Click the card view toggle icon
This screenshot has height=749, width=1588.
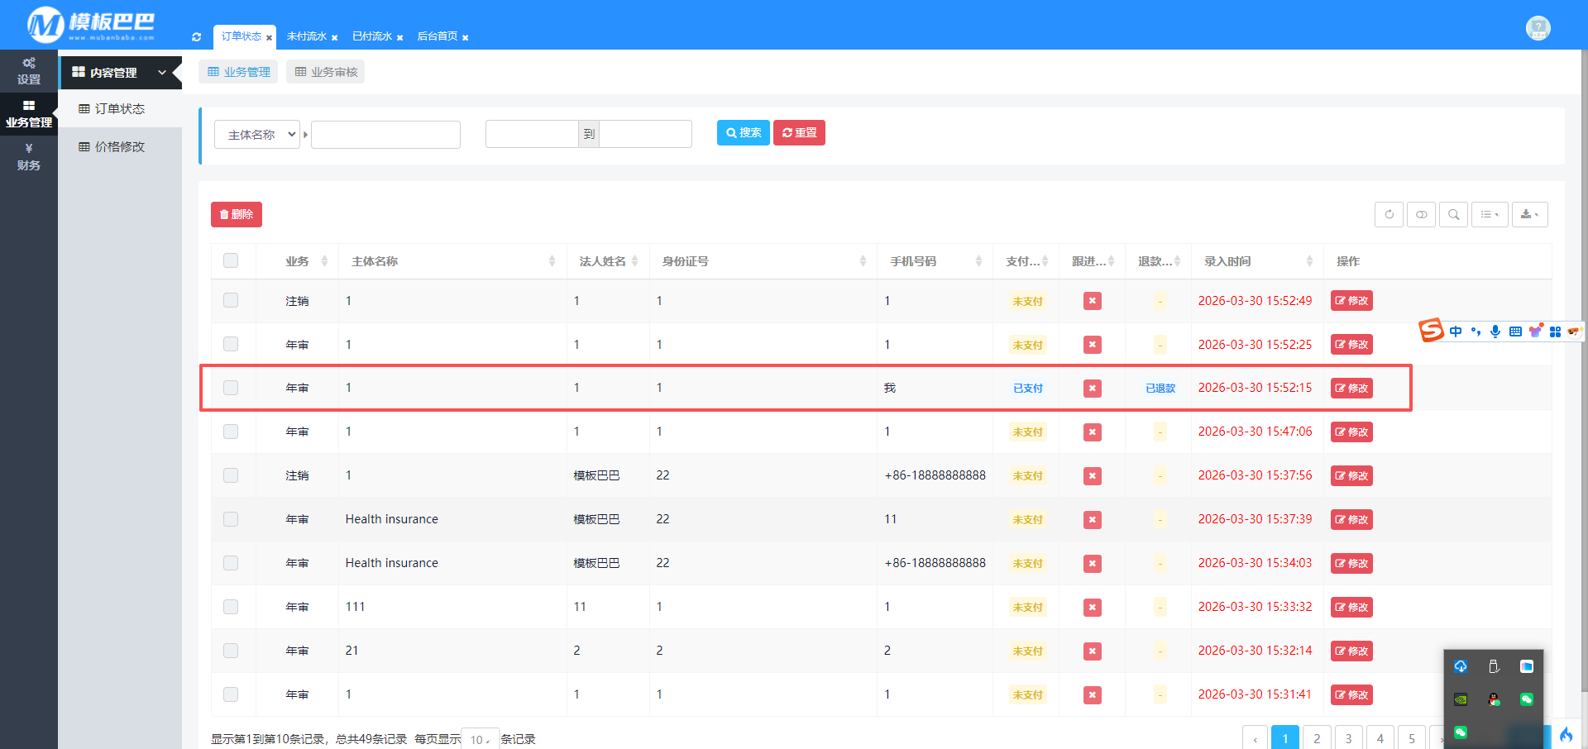(x=1421, y=215)
